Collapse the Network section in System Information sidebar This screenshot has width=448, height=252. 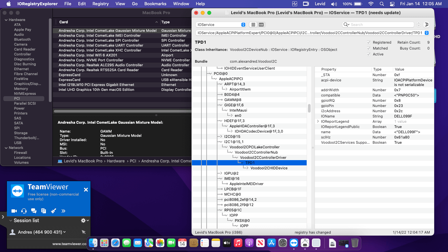6,148
